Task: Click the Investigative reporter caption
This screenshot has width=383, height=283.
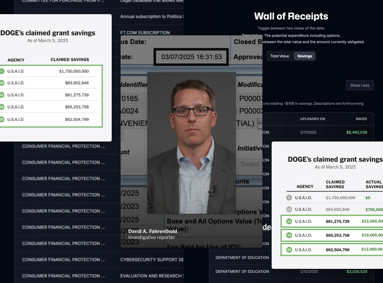Action: click(151, 237)
